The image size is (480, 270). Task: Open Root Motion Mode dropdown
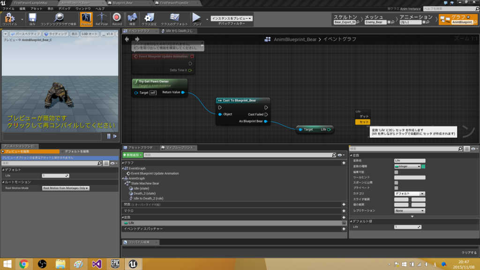coord(66,188)
